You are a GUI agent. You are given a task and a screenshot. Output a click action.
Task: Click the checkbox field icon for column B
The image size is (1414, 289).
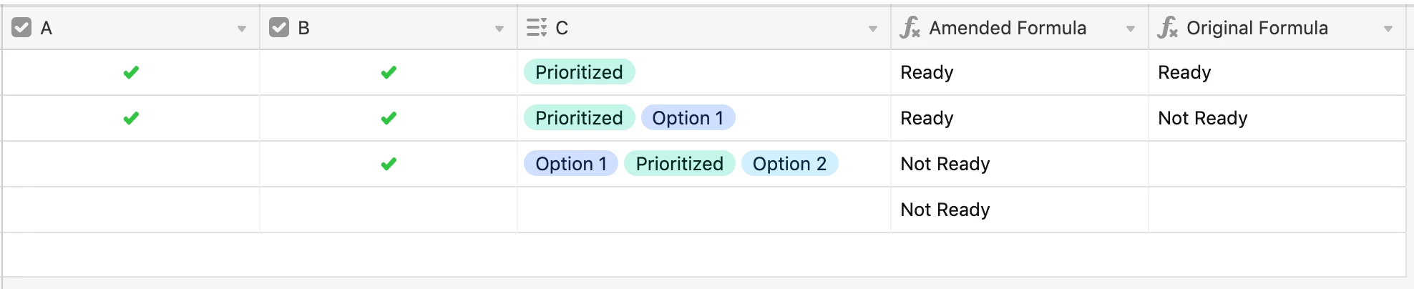tap(279, 28)
